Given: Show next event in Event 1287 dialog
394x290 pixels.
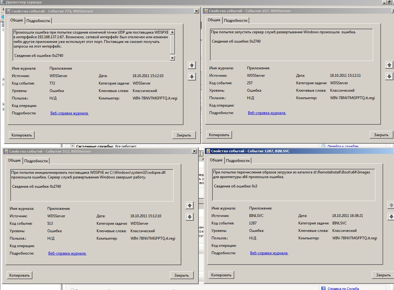Looking at the screenshot, I should [391, 216].
